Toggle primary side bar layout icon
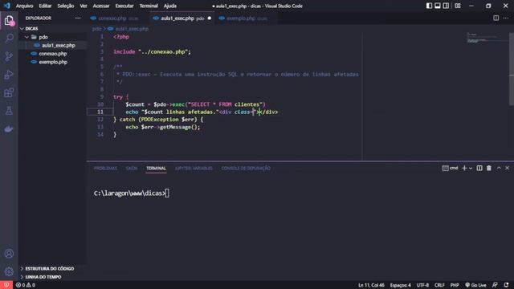Image resolution: width=514 pixels, height=289 pixels. click(429, 6)
